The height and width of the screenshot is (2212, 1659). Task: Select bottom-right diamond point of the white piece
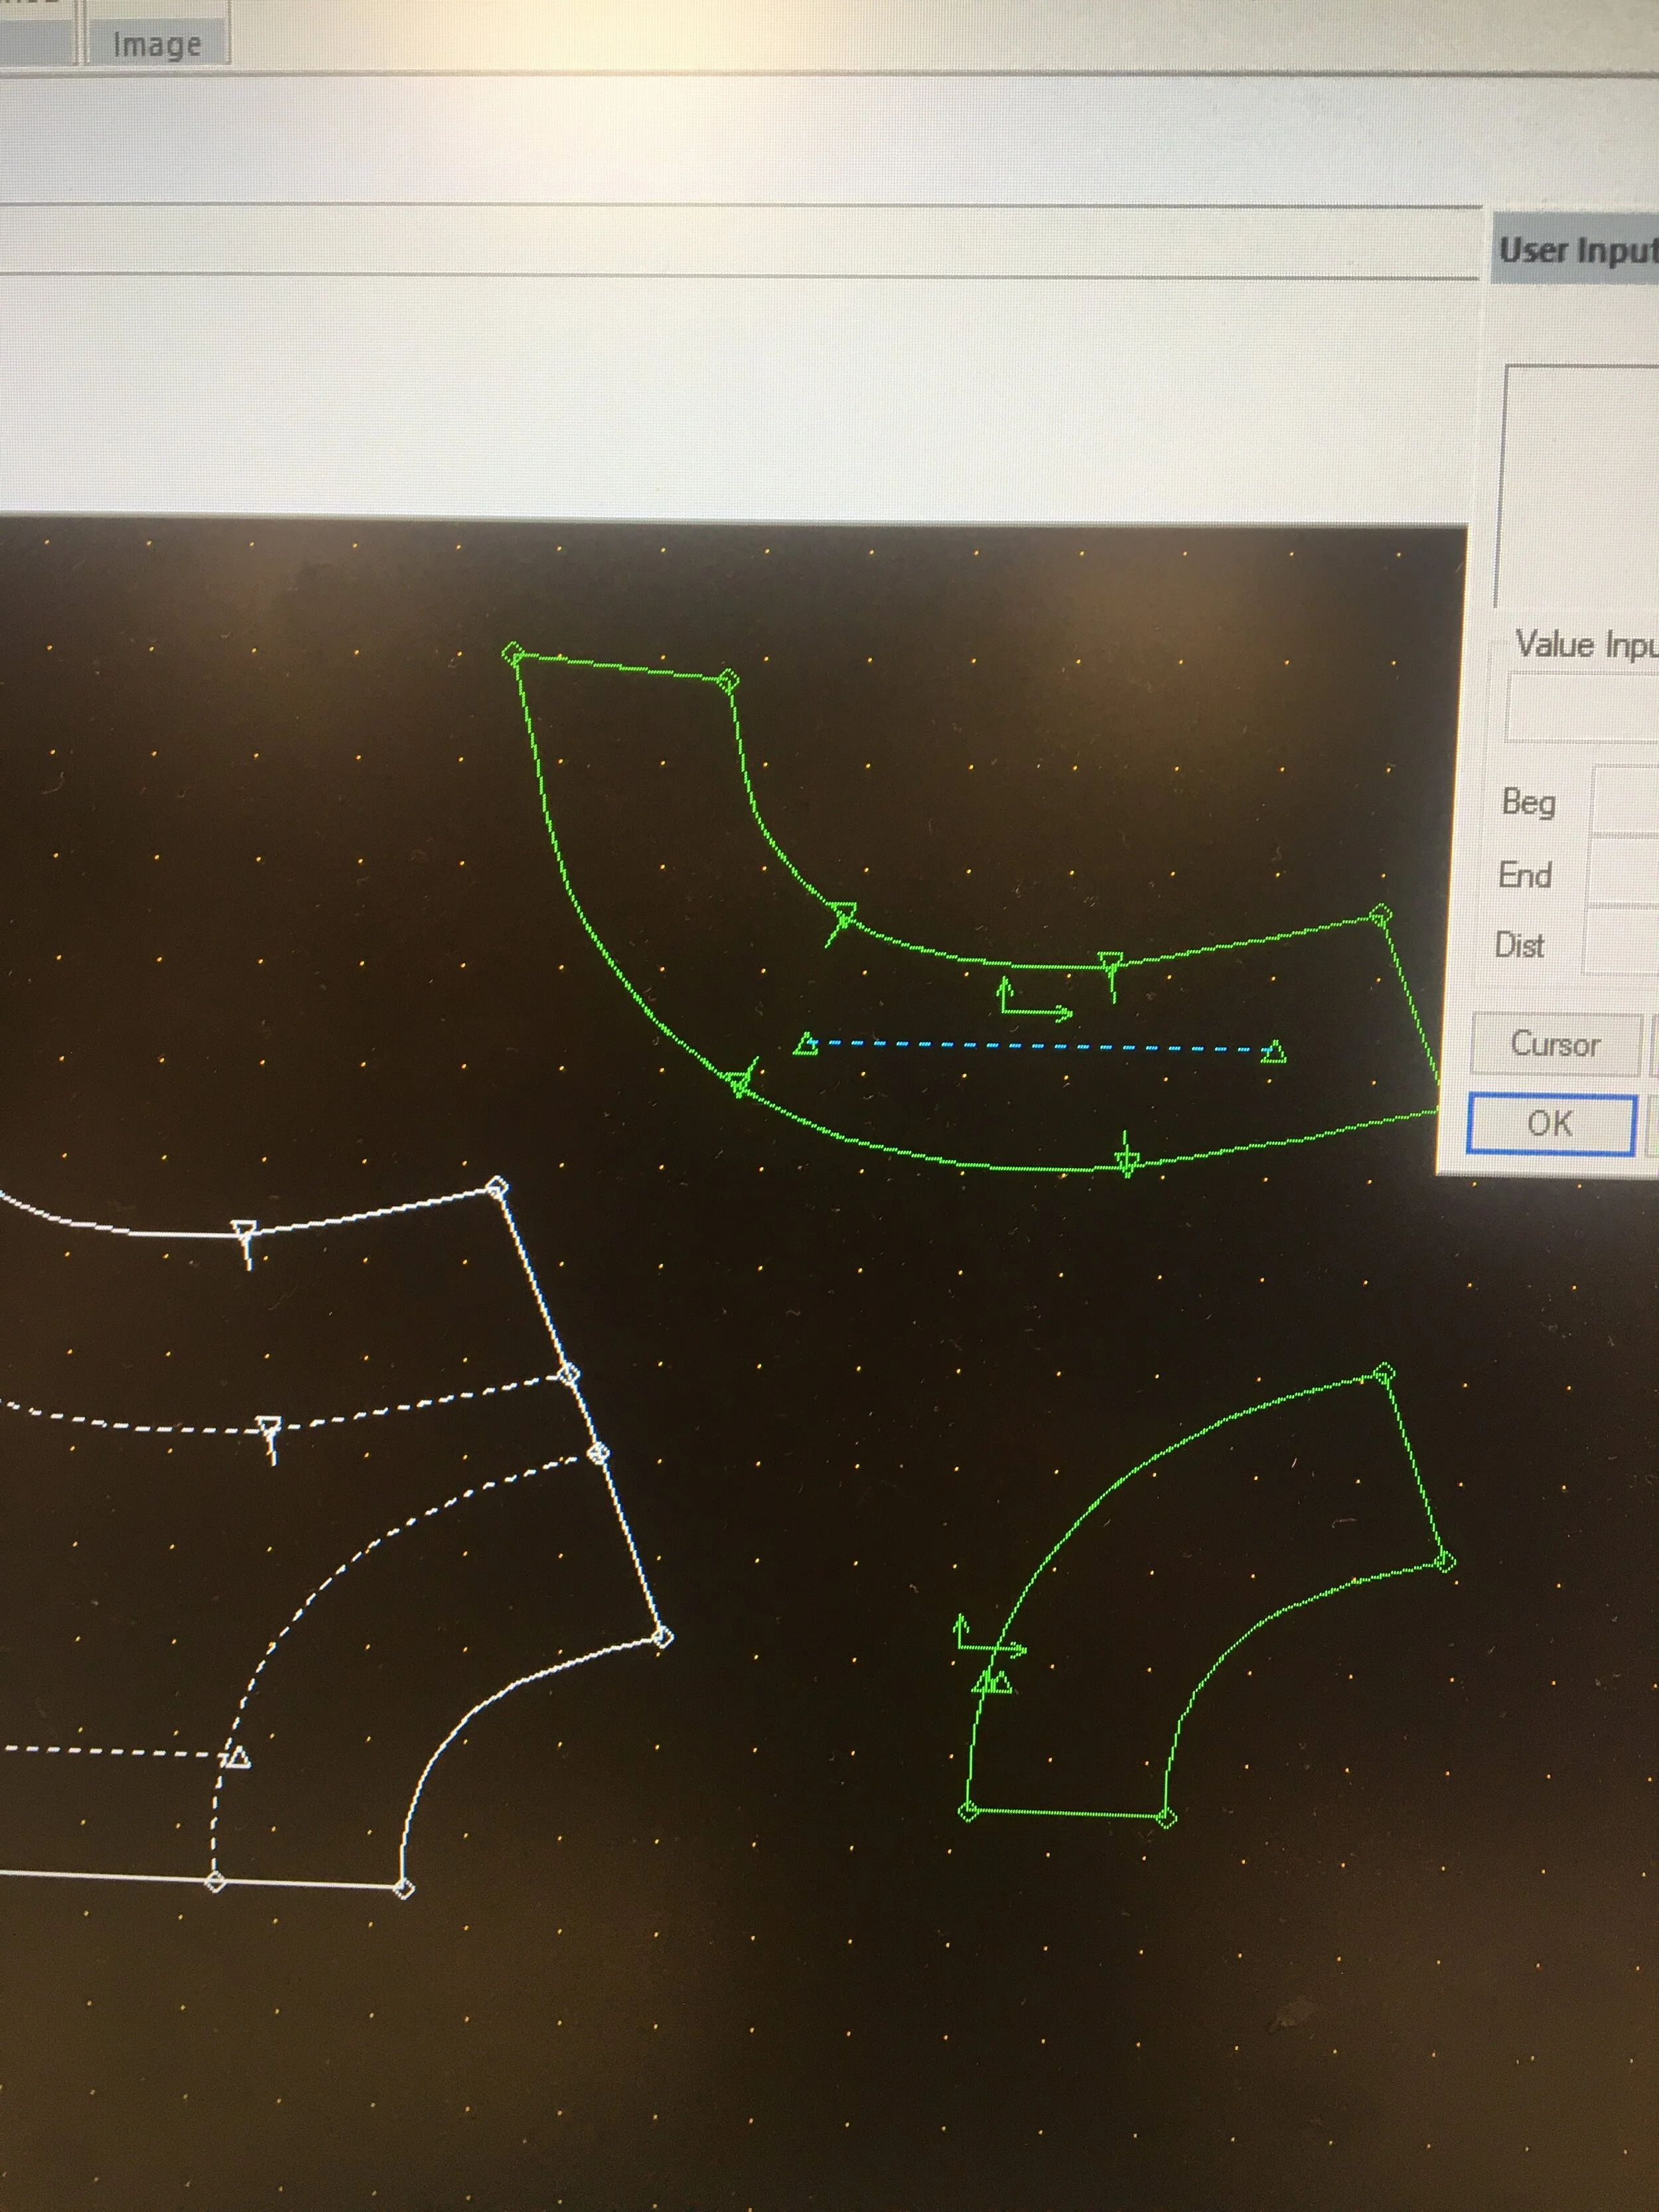click(403, 1888)
